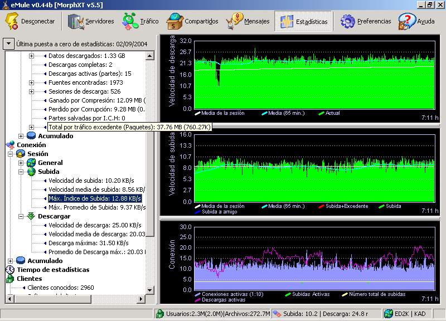Click the ED2K KAD globe icon
446x321 pixels.
point(388,314)
